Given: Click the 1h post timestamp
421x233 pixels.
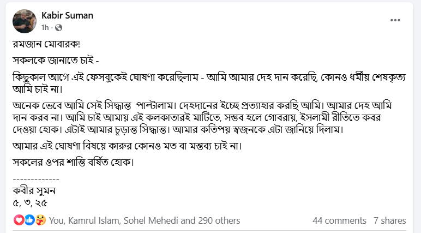Looking at the screenshot, I should point(45,27).
